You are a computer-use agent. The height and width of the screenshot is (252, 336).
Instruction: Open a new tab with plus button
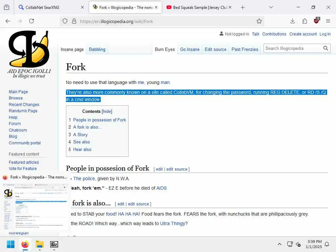point(242,8)
